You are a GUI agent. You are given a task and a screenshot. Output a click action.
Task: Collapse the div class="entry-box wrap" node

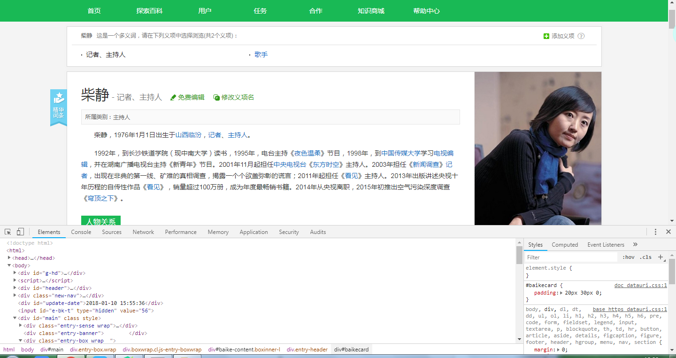click(21, 341)
